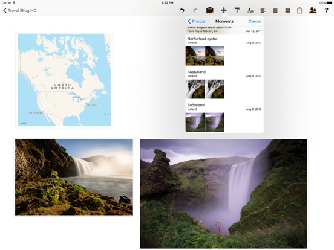Open the Aa font settings icon

(x=250, y=10)
